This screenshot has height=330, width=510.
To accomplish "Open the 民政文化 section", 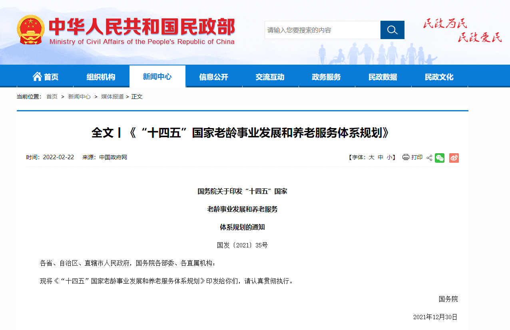I will click(x=439, y=76).
